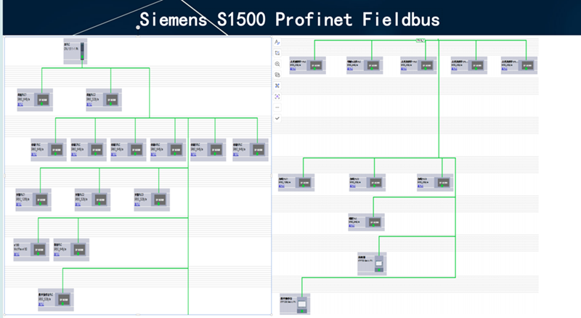Select the CPU 1511 controller at top left
Screen dimensions: 581x318
(x=76, y=53)
